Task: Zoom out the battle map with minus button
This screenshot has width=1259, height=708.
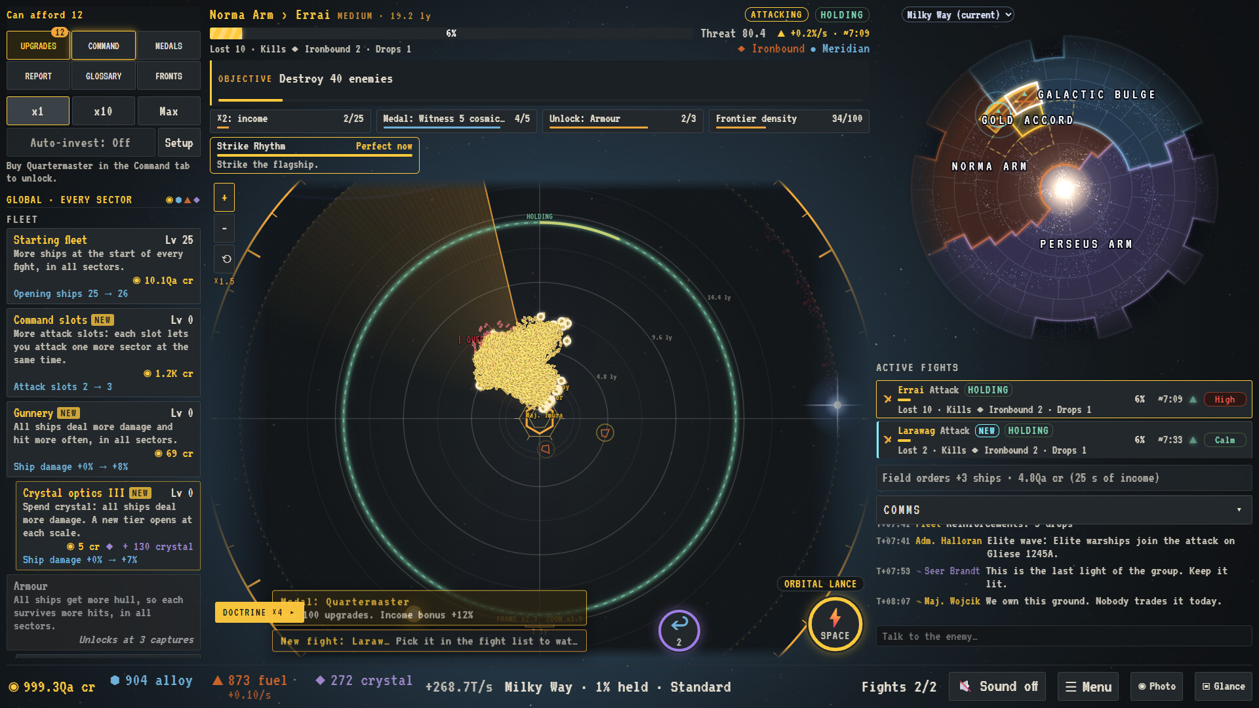Action: [x=224, y=228]
